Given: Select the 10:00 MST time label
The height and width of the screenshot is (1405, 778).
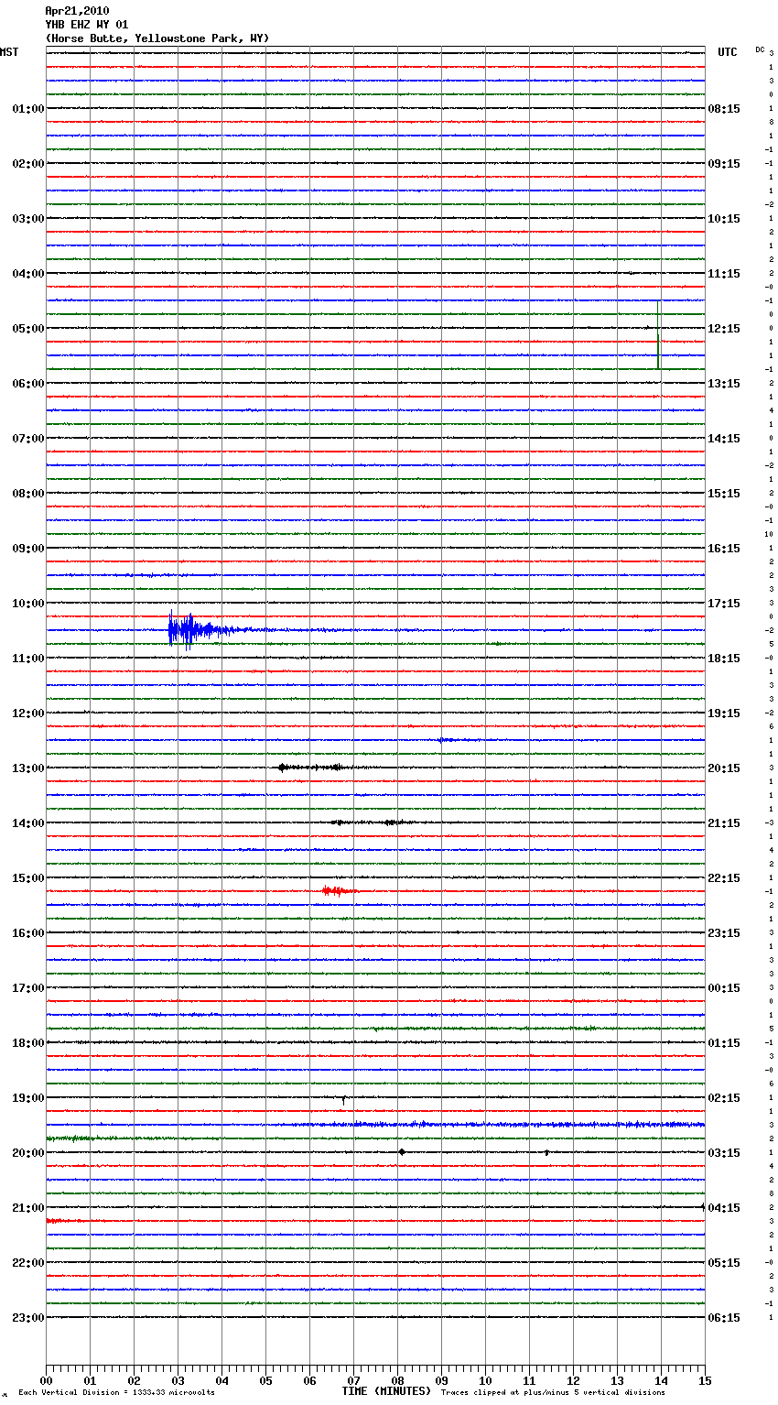Looking at the screenshot, I should pyautogui.click(x=28, y=604).
